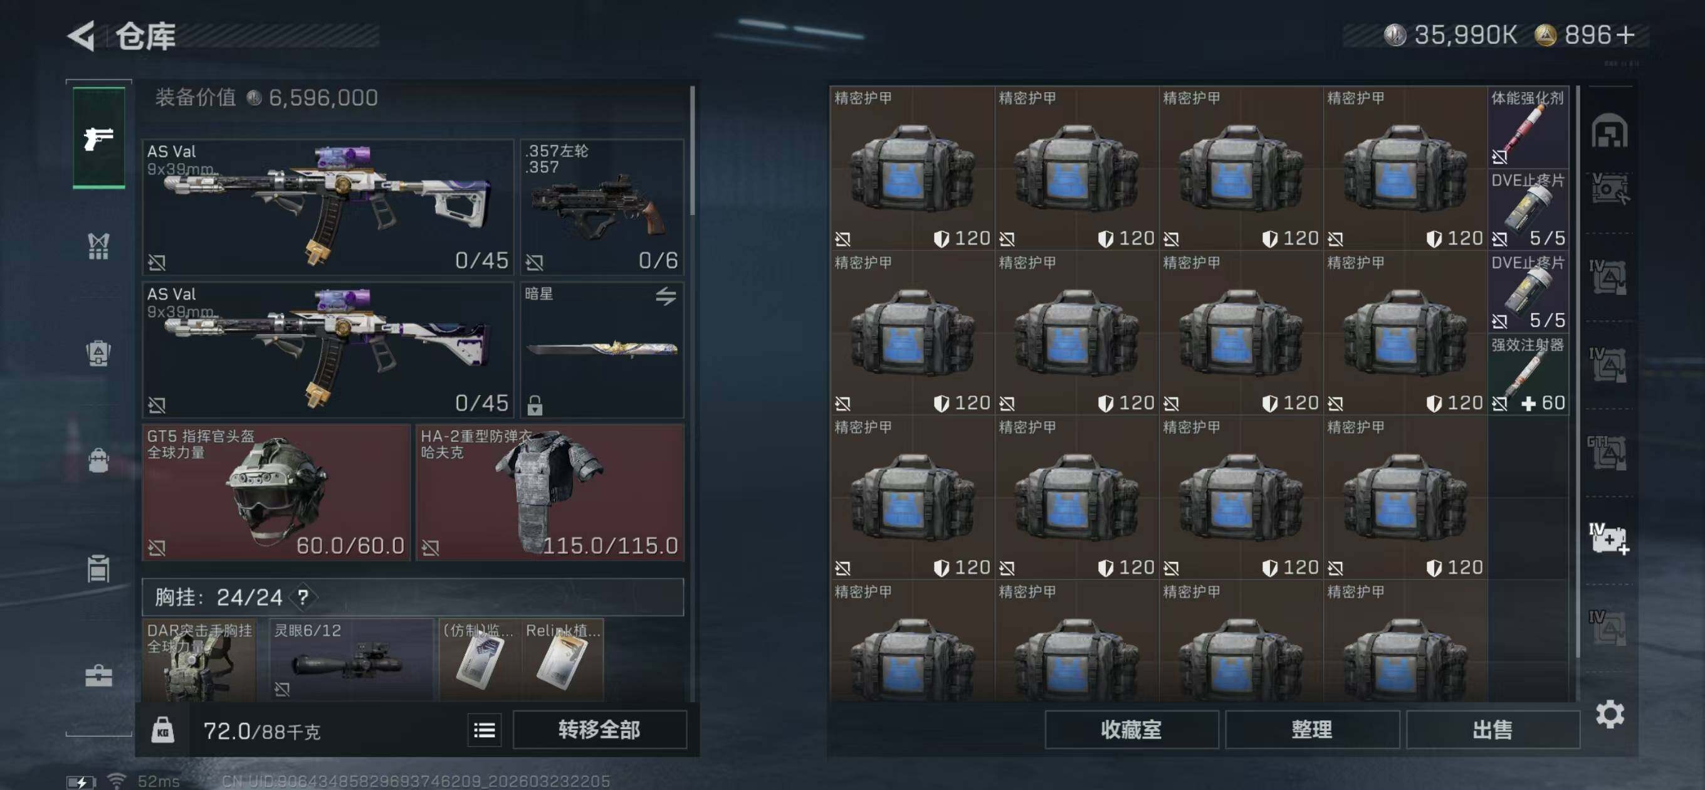The image size is (1705, 790).
Task: Click the plus next to 896 gold
Action: [x=1625, y=34]
